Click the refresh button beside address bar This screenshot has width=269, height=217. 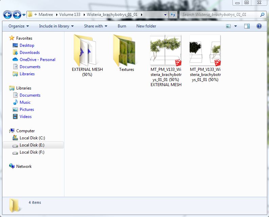point(173,15)
